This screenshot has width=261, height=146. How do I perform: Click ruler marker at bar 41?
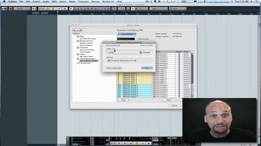[x=115, y=14]
